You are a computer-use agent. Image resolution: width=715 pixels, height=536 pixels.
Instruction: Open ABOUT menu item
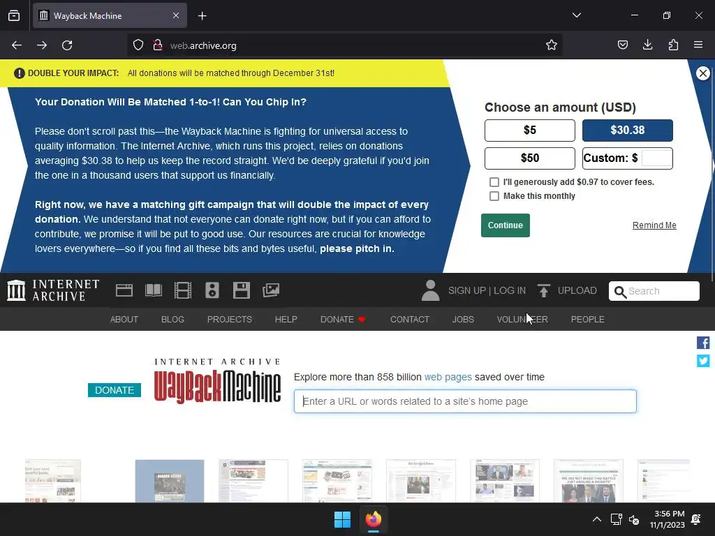[124, 320]
